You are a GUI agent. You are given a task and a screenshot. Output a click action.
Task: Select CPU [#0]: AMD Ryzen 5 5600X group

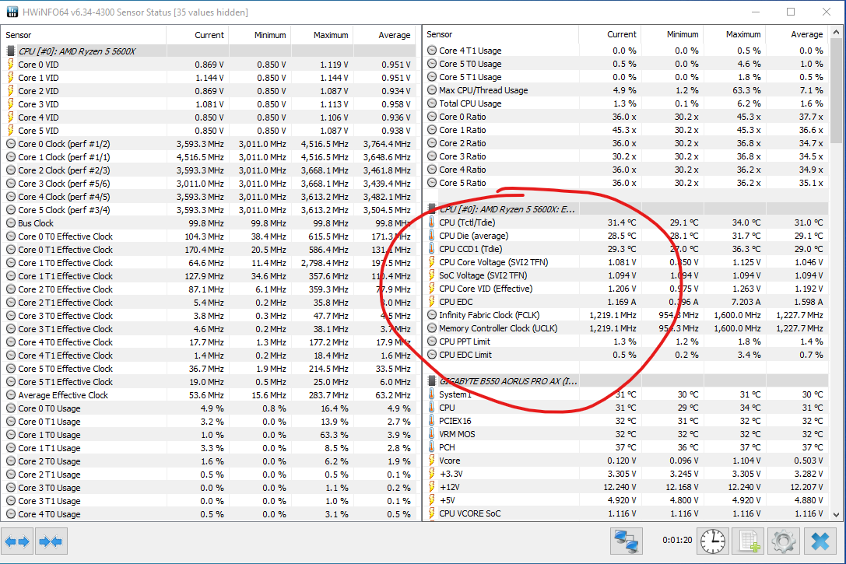210,51
